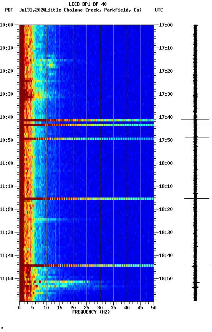The height and width of the screenshot is (332, 212).
Task: Click the '50' frequency axis label
Action: [154, 308]
